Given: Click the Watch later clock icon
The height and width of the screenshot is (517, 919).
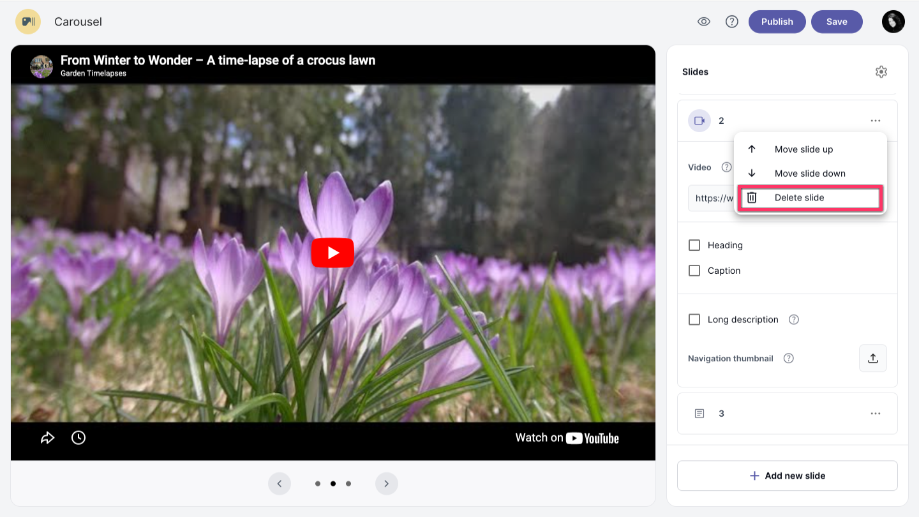Looking at the screenshot, I should [78, 438].
